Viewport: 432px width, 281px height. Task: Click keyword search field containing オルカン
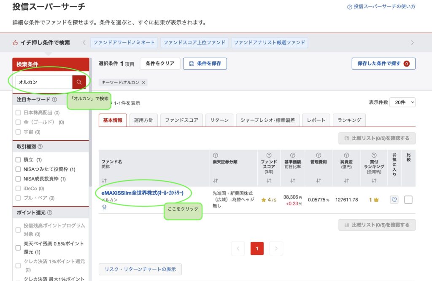click(44, 82)
